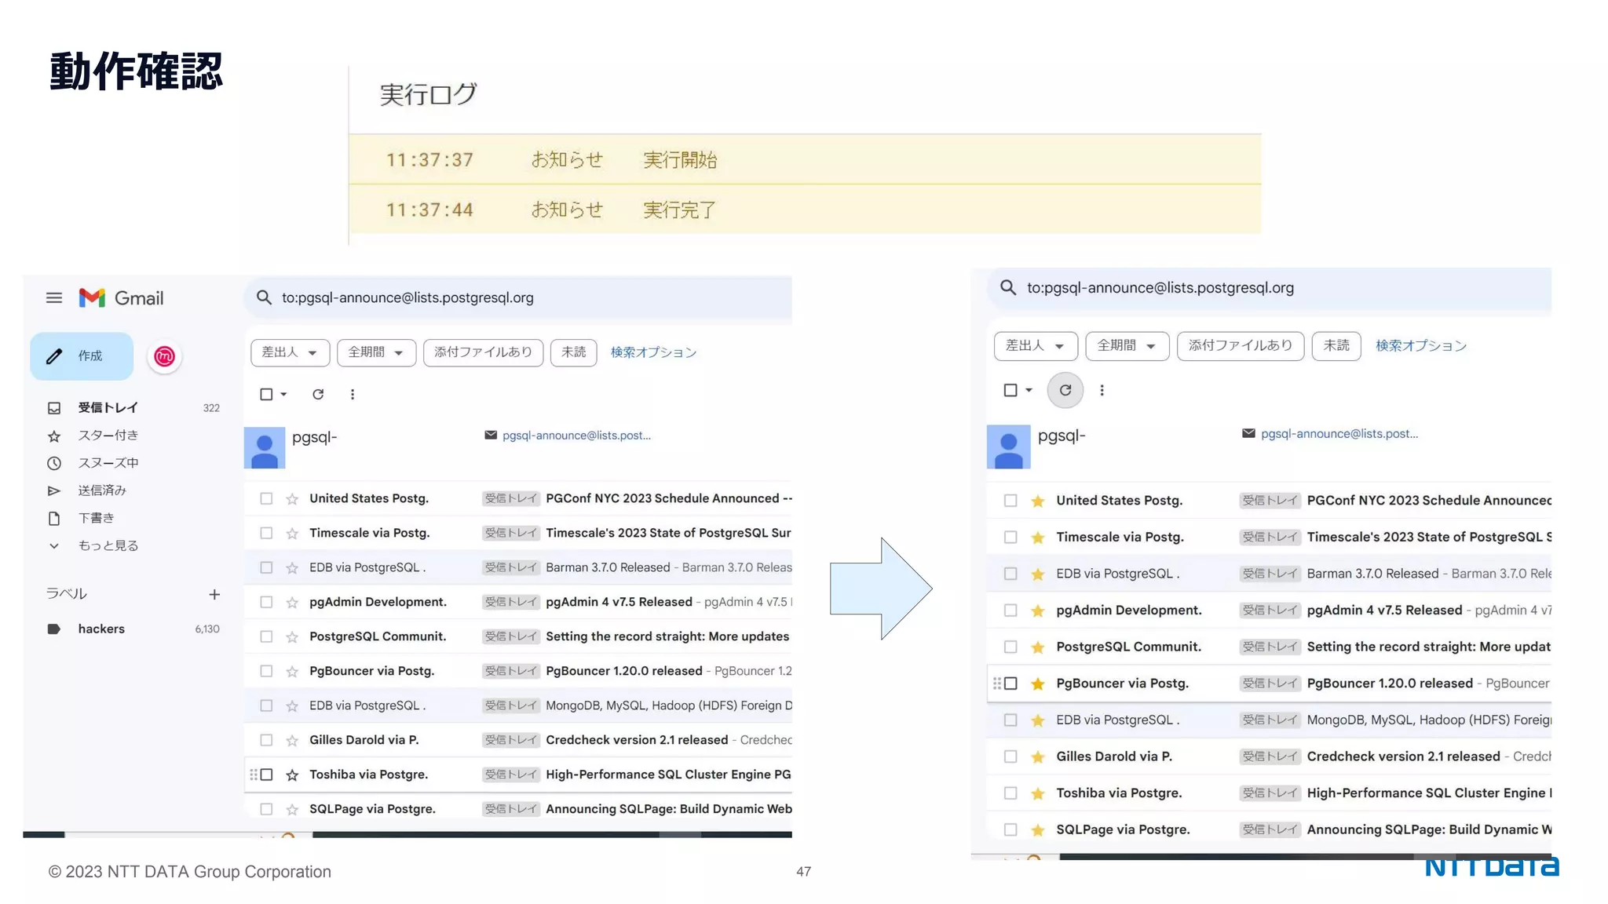This screenshot has width=1608, height=904.
Task: Click the Gmail logo
Action: pos(121,298)
